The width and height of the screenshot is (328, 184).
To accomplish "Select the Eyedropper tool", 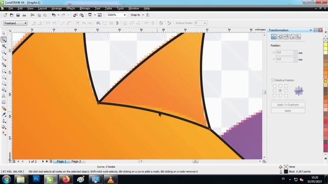I will (x=4, y=114).
